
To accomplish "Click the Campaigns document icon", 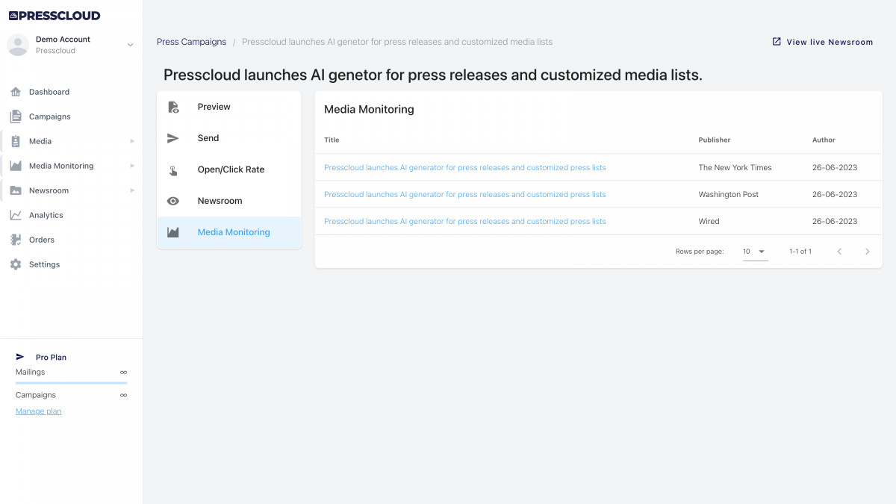I will click(15, 116).
